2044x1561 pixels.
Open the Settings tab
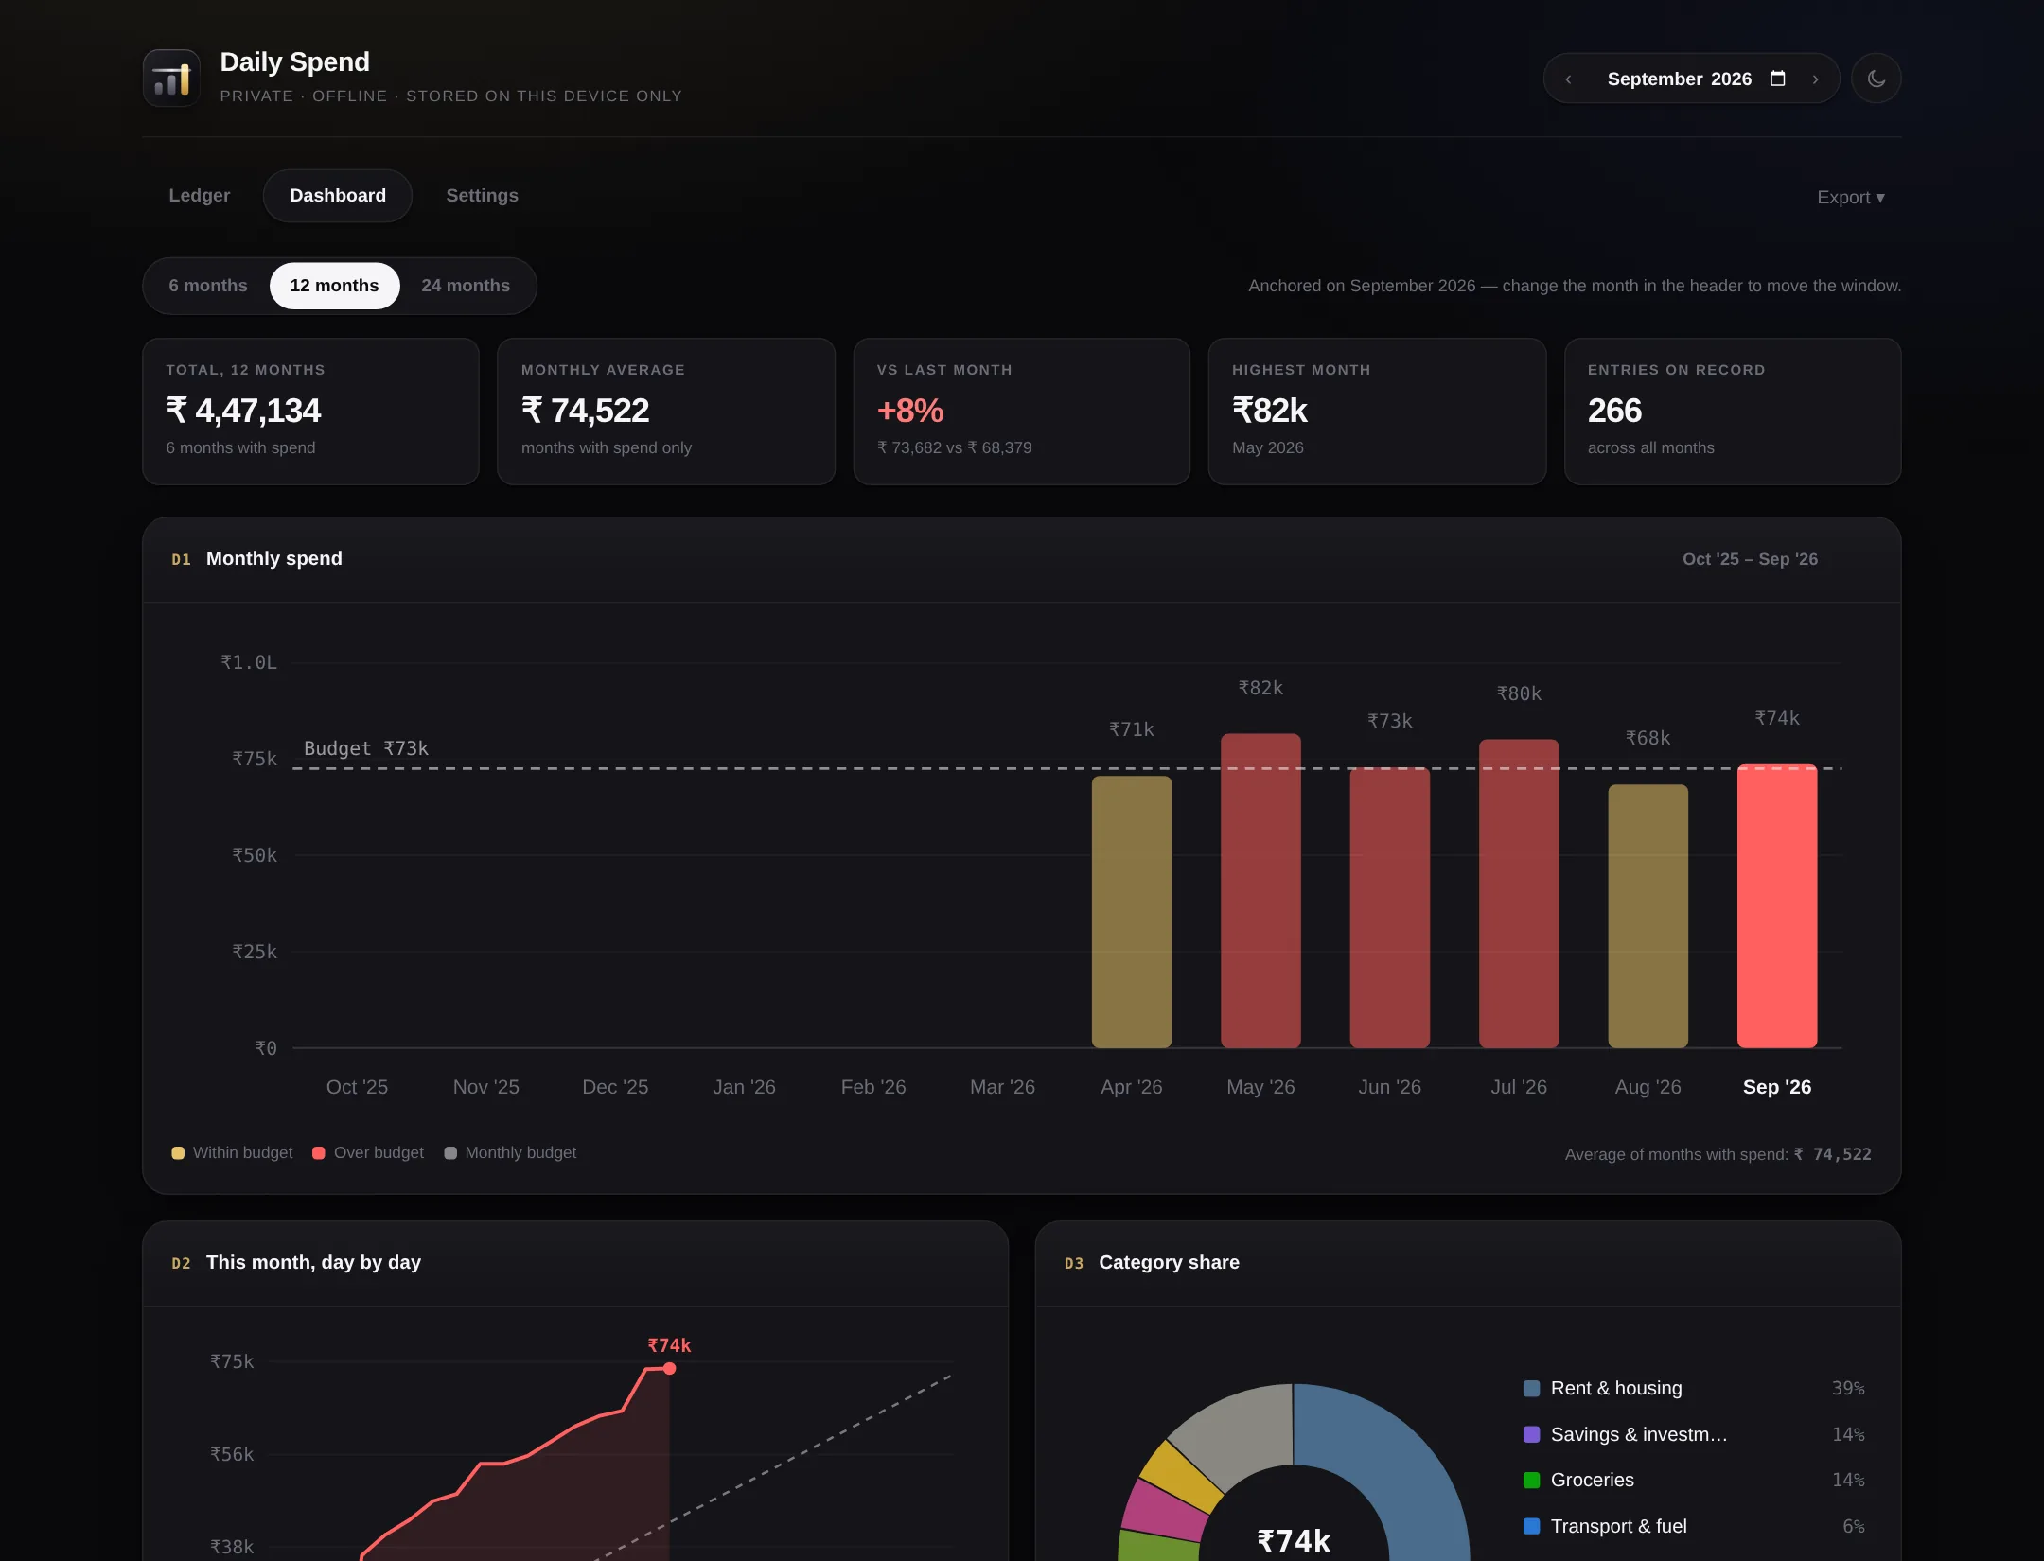tap(483, 195)
